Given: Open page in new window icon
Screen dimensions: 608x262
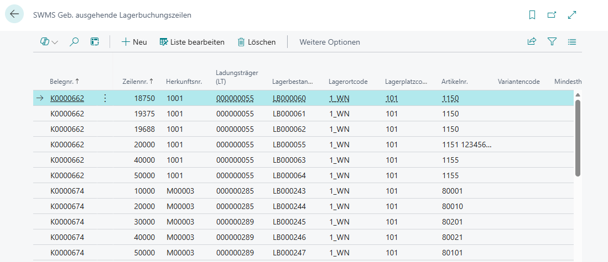Looking at the screenshot, I should 552,15.
